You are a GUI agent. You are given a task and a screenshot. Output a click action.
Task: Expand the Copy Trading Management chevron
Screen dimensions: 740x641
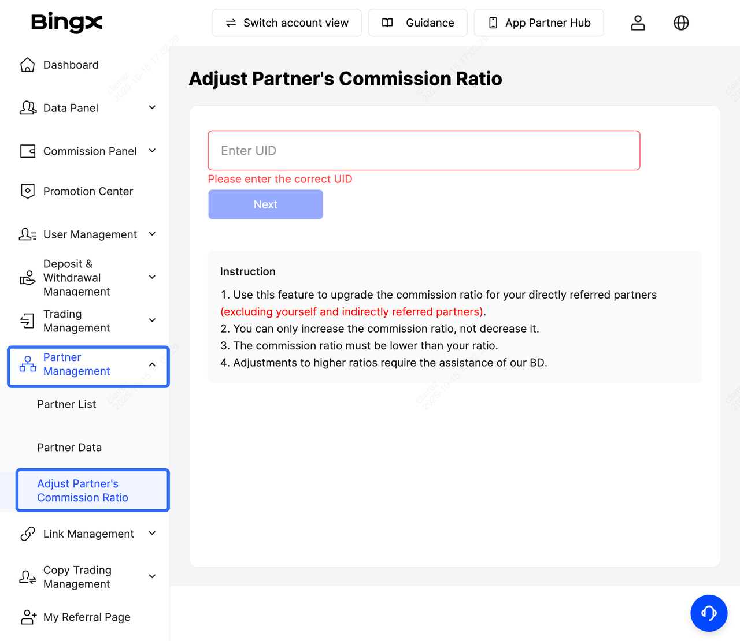point(152,576)
